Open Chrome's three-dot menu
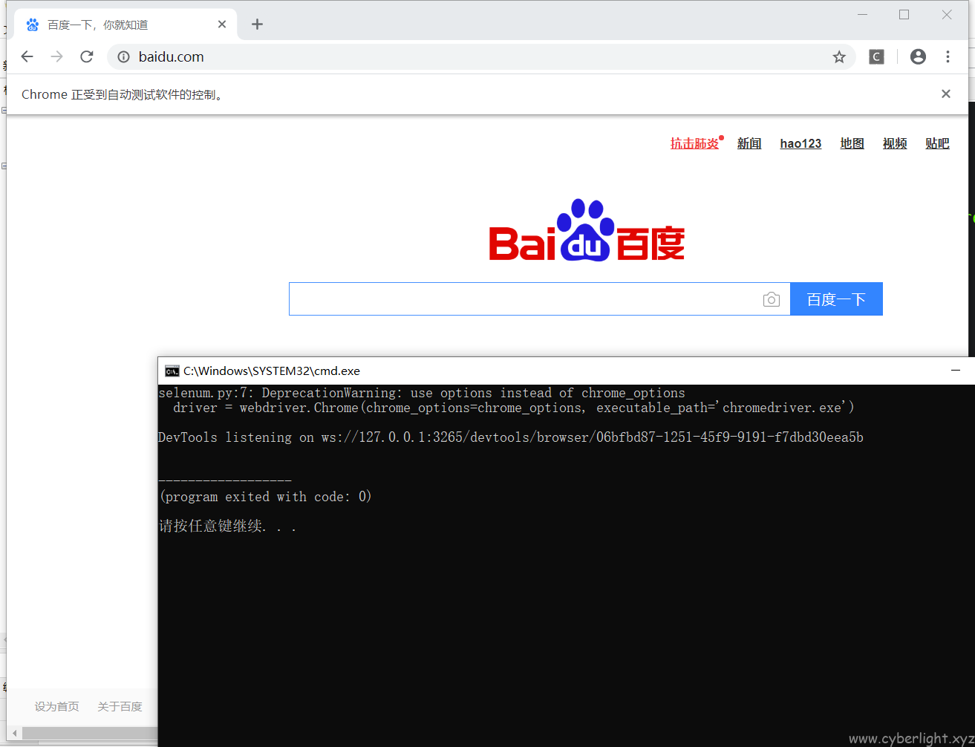The image size is (975, 747). [948, 56]
